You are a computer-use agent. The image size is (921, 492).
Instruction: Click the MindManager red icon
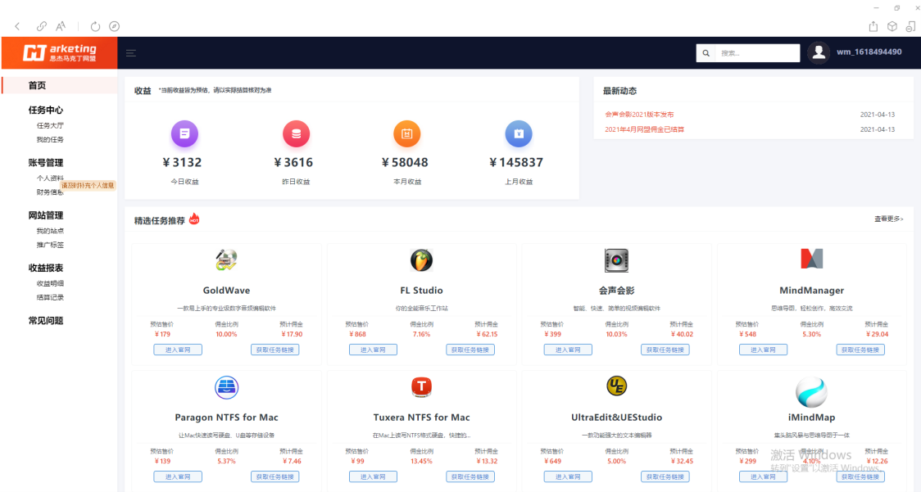click(x=811, y=260)
